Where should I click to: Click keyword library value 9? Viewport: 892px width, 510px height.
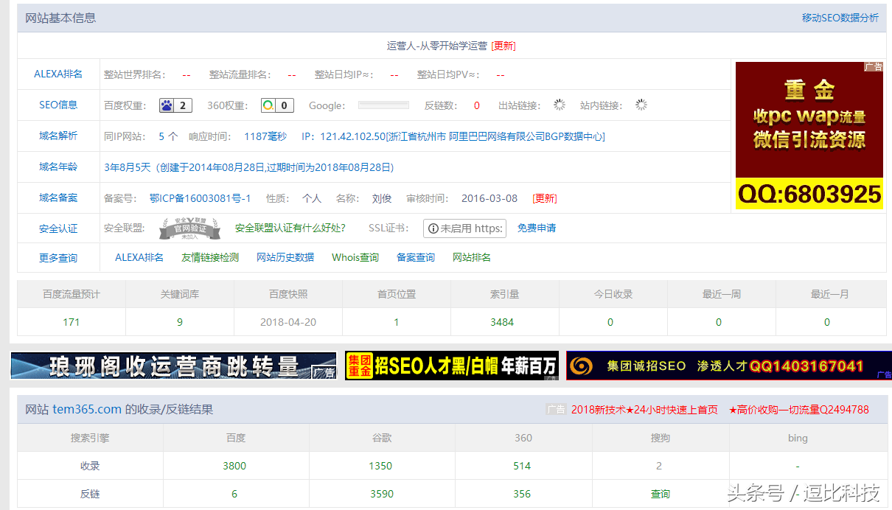pyautogui.click(x=180, y=322)
